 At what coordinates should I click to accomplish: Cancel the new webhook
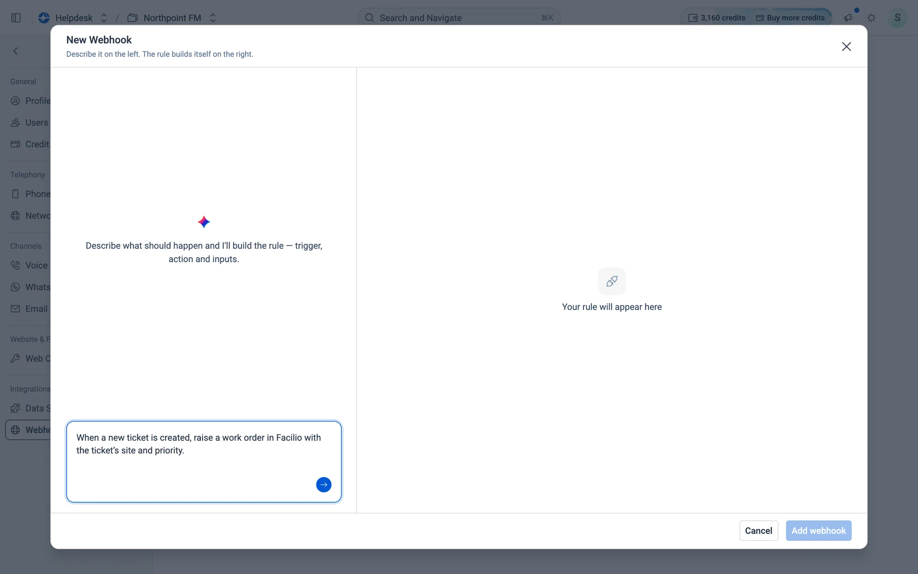tap(759, 530)
